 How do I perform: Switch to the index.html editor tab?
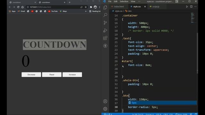click(x=118, y=6)
